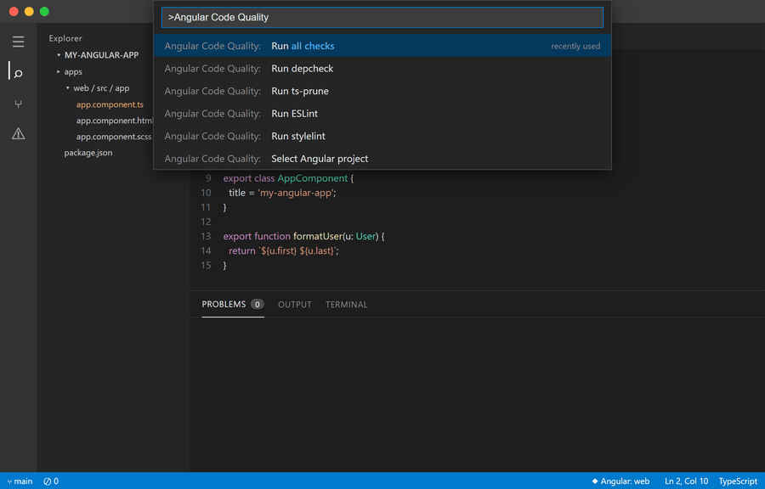Switch to the TERMINAL tab
This screenshot has width=765, height=489.
(x=347, y=305)
